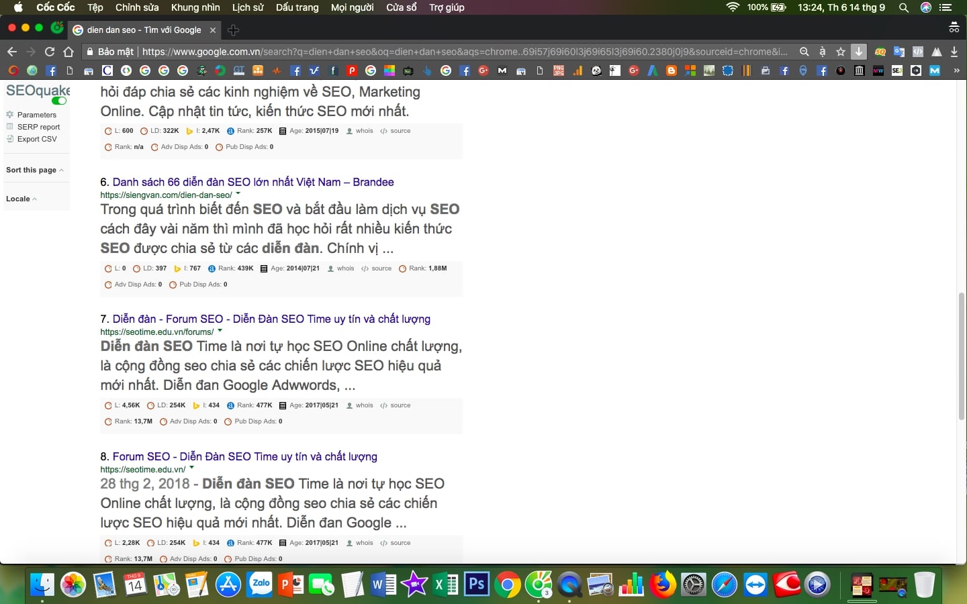Open the Blogger bookmark icon
The width and height of the screenshot is (967, 604).
click(671, 70)
